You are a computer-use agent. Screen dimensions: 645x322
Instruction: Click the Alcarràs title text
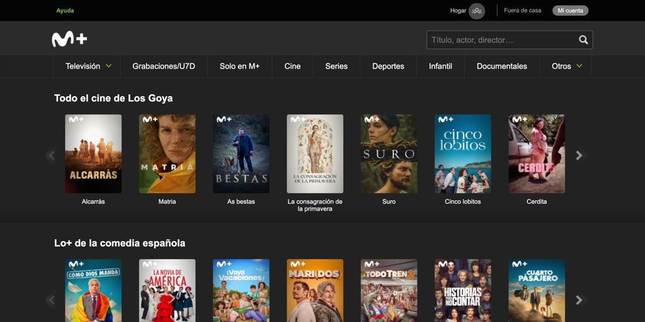(93, 202)
